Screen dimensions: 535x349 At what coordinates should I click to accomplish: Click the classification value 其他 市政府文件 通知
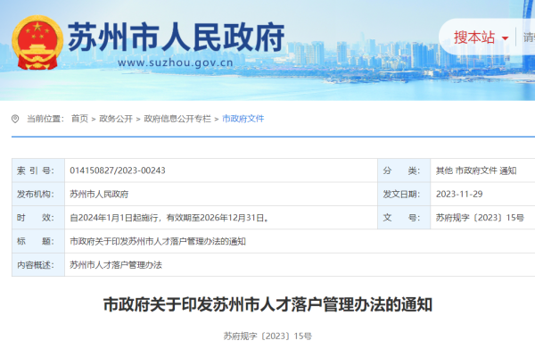coord(476,170)
